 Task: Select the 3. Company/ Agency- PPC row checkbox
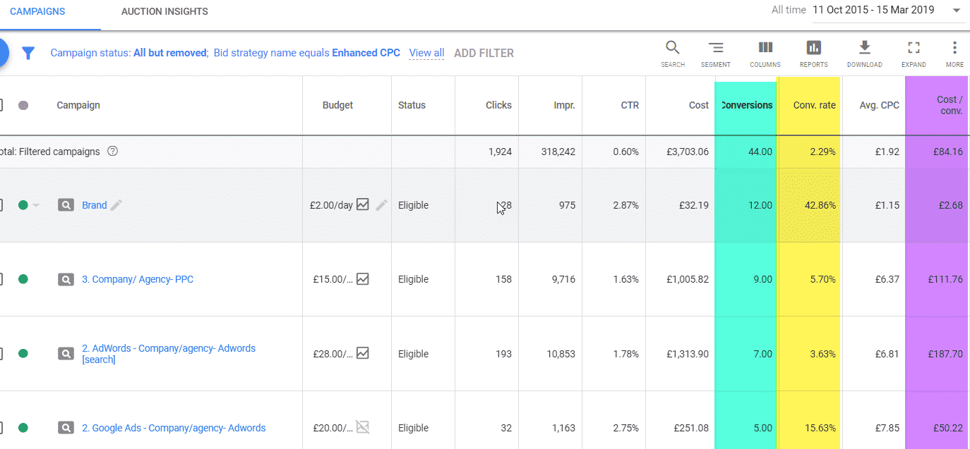1,279
